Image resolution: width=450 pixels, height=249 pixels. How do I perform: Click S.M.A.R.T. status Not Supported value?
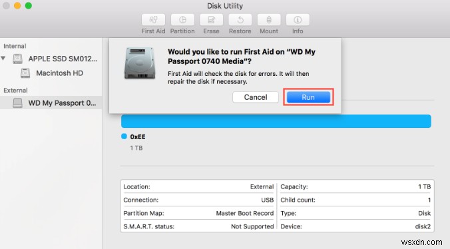[x=252, y=226]
